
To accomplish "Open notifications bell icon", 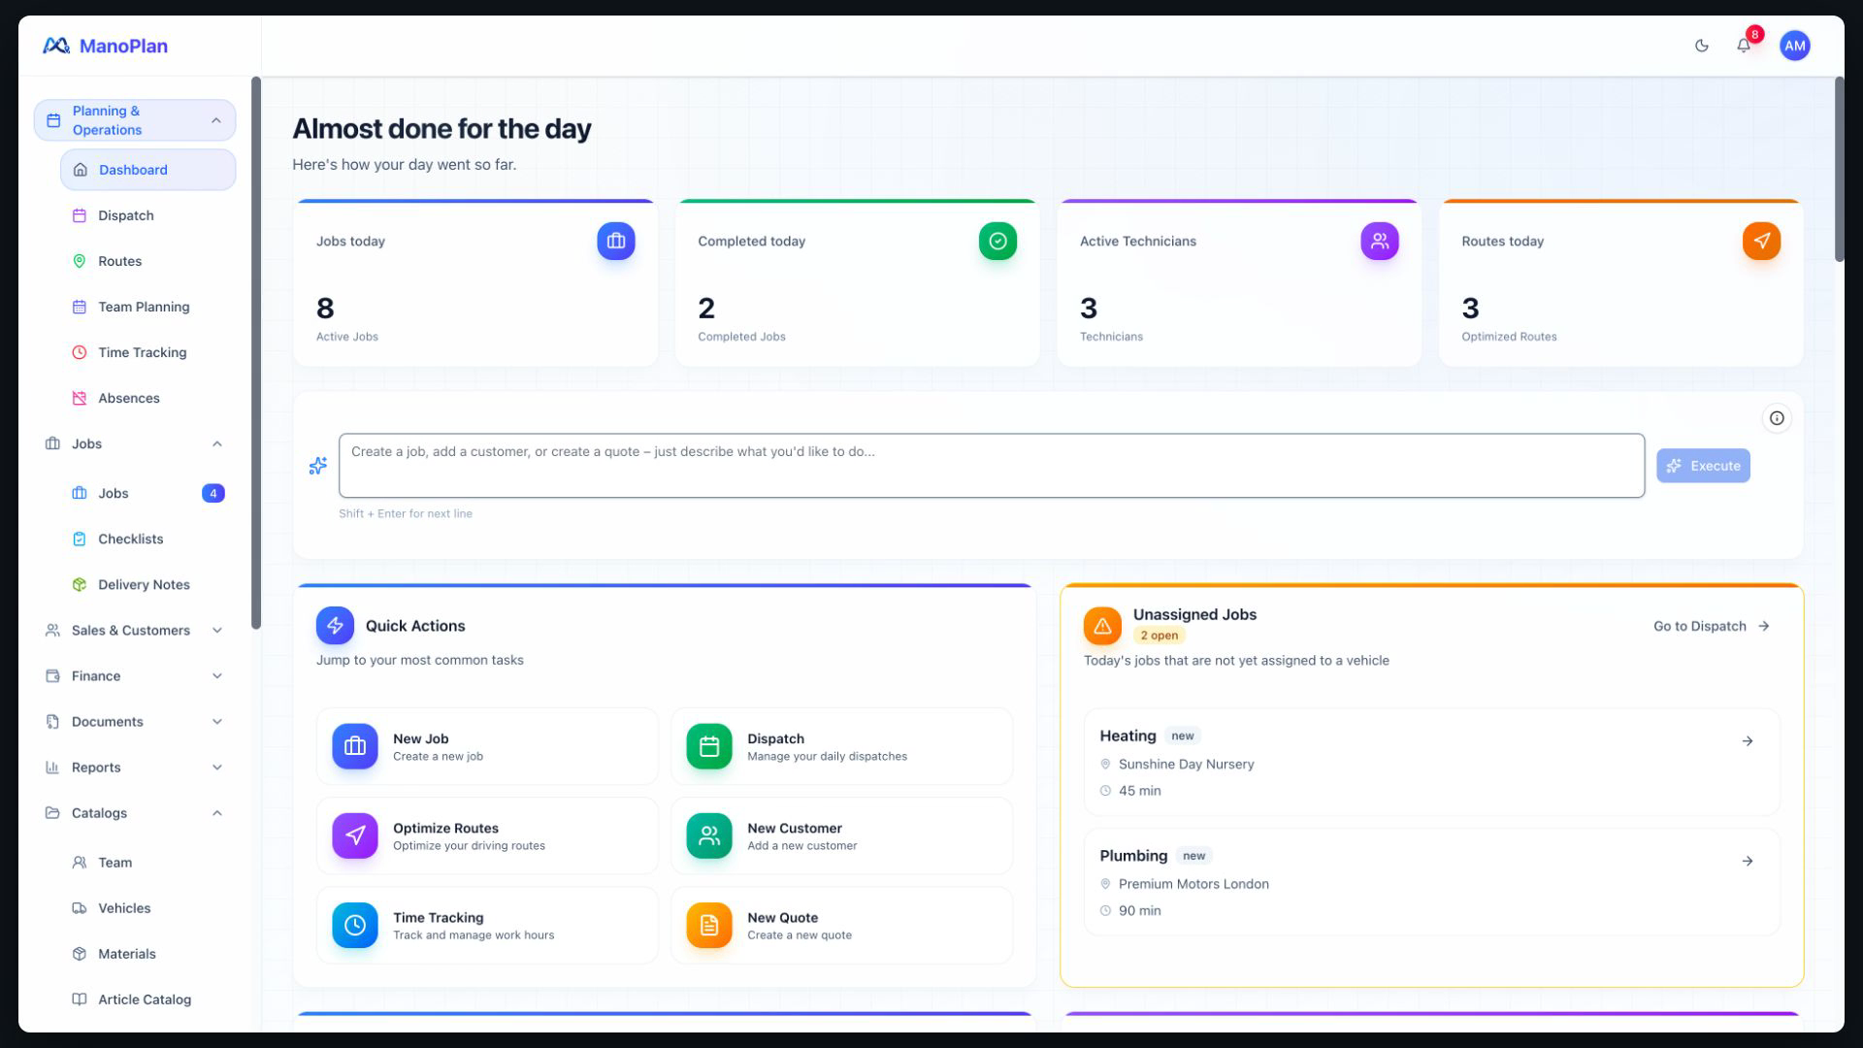I will 1744,46.
